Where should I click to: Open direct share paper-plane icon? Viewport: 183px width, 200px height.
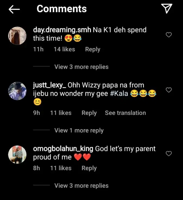(167, 9)
